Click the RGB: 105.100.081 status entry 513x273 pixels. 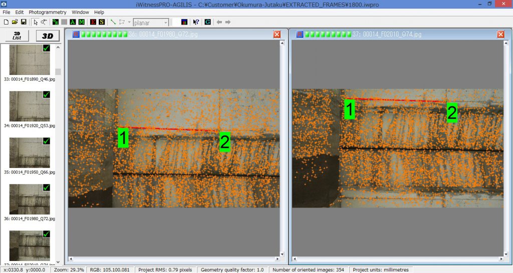click(110, 269)
